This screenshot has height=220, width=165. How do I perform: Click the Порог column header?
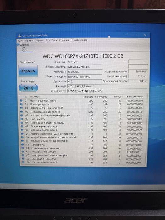pyautogui.click(x=118, y=97)
